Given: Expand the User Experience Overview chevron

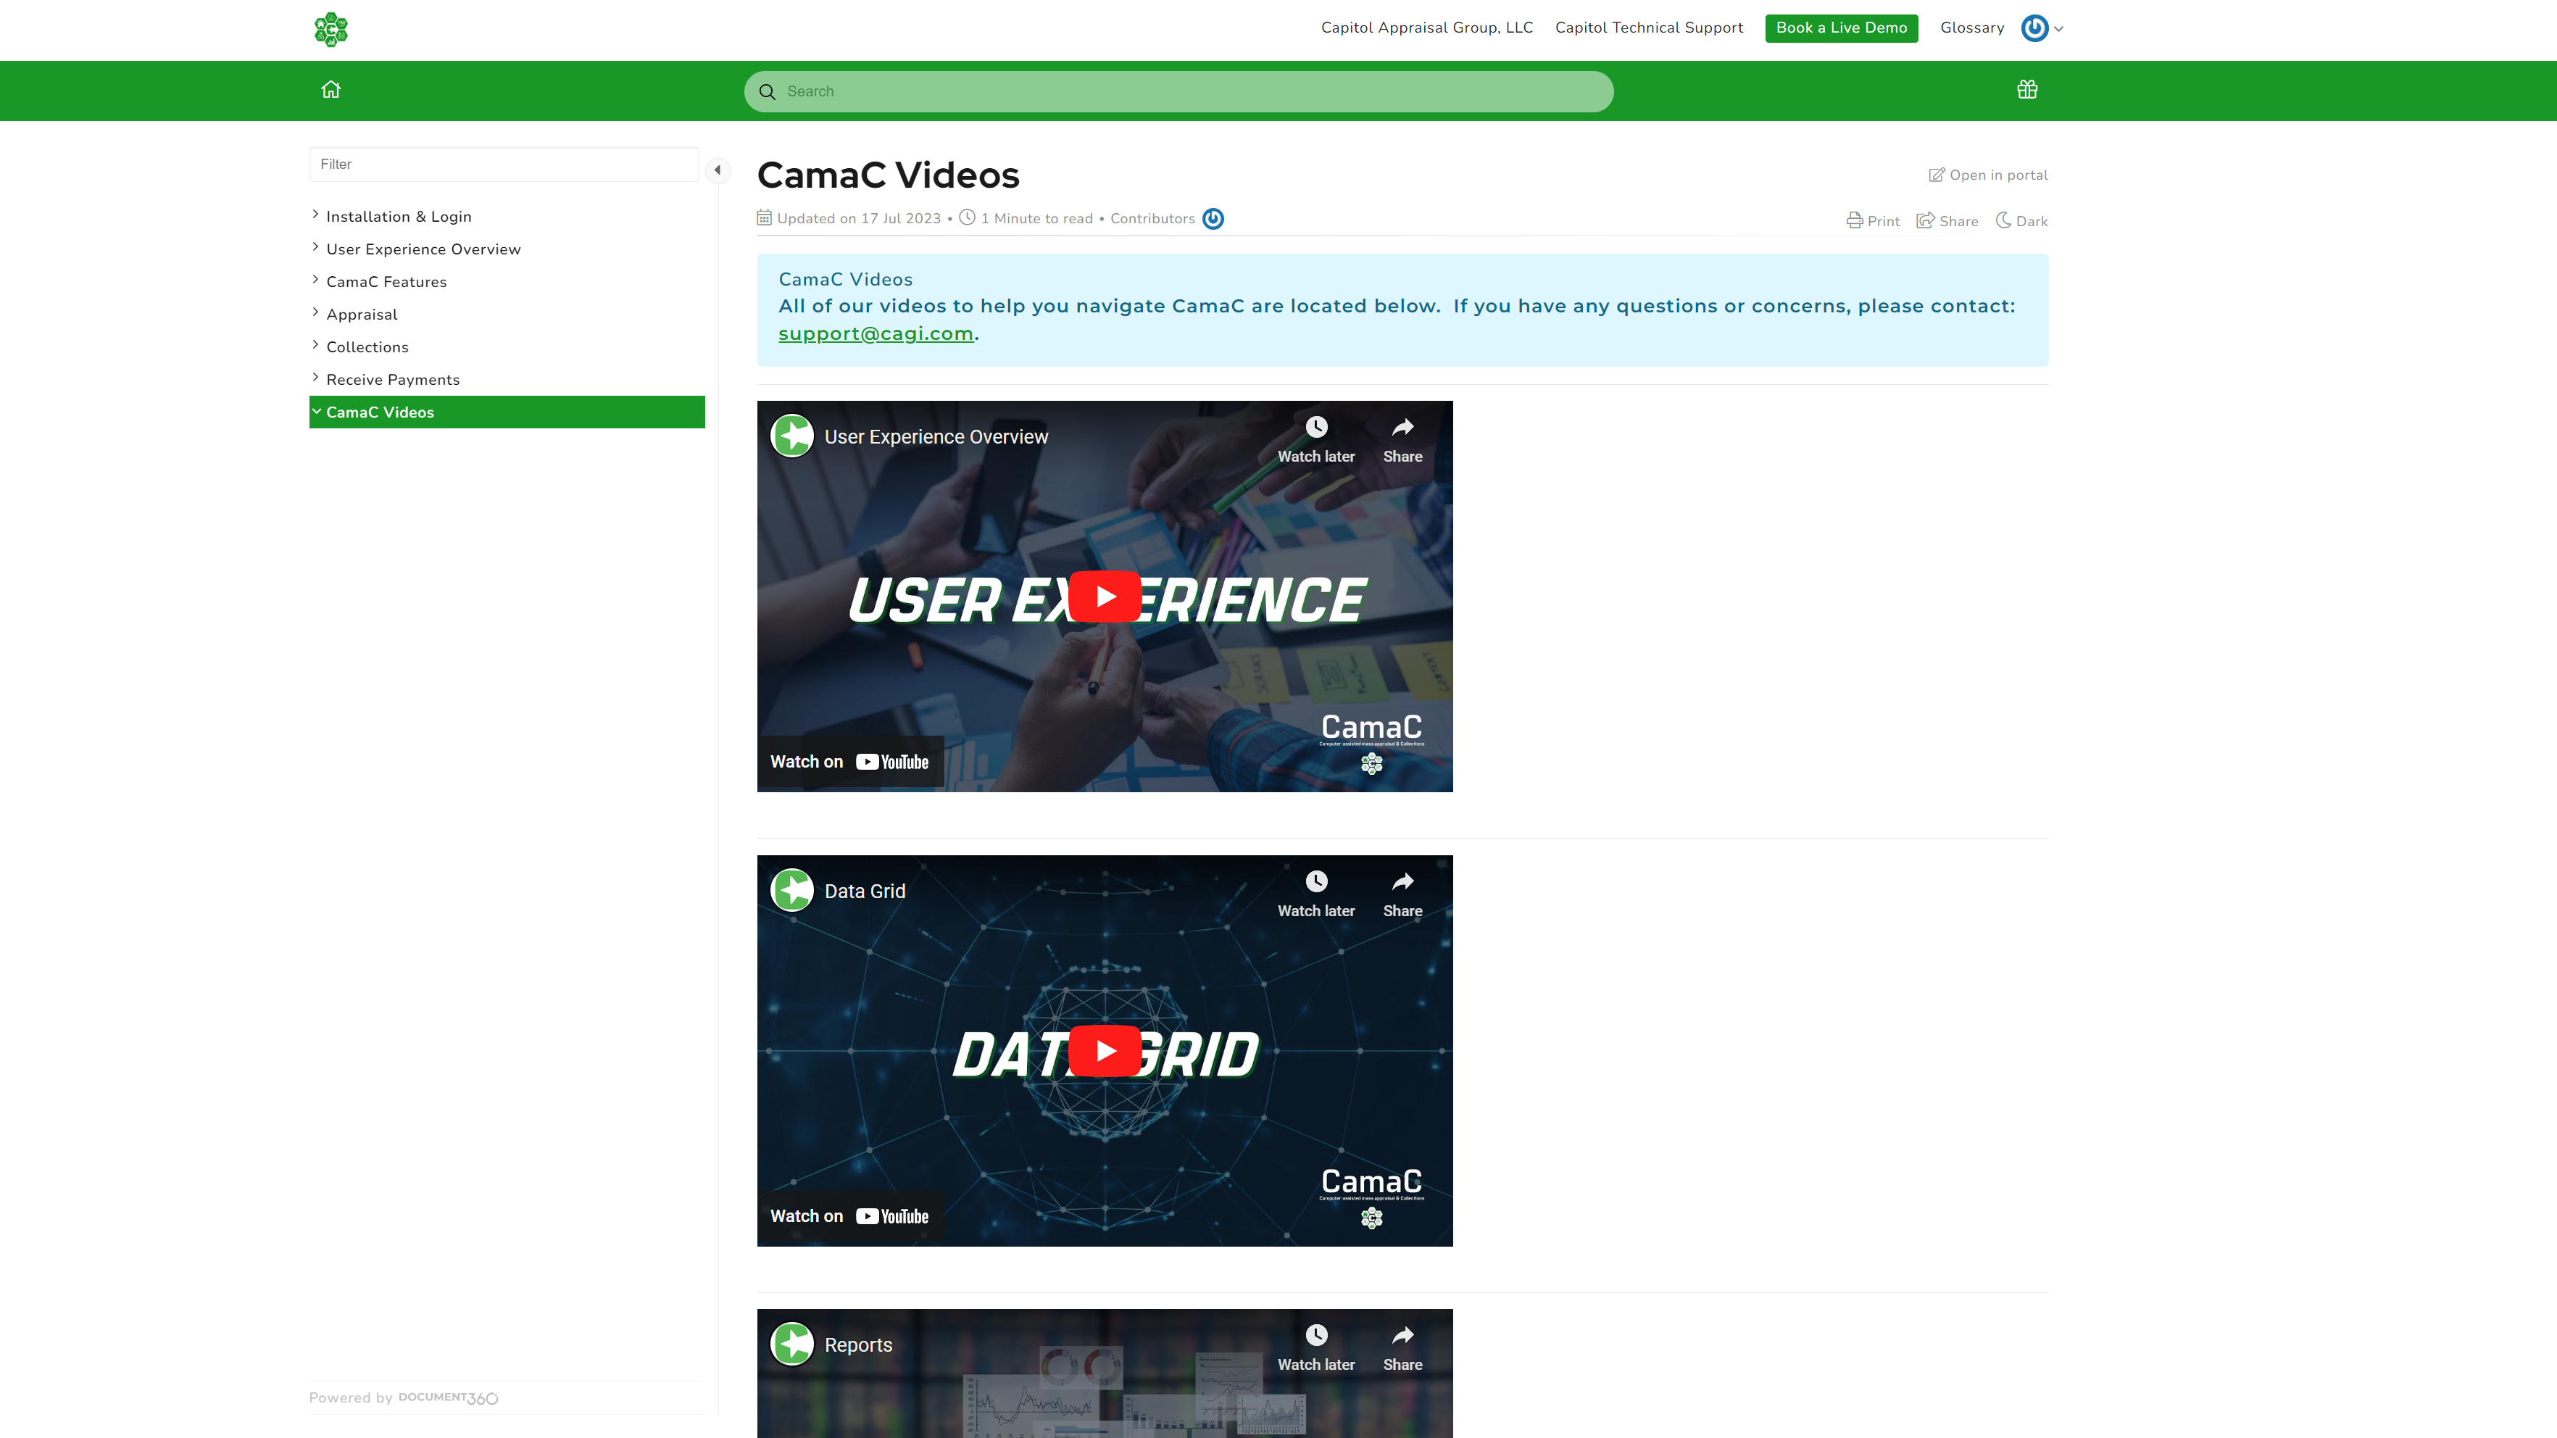Looking at the screenshot, I should tap(316, 247).
